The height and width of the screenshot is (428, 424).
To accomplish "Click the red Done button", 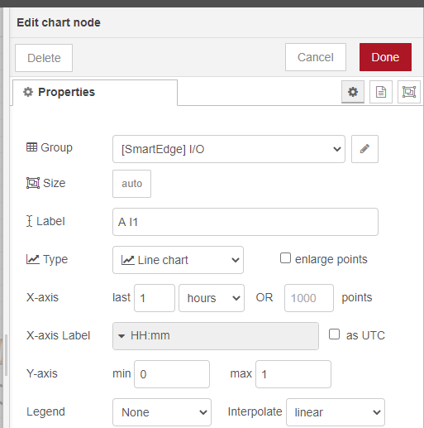I will pos(385,57).
